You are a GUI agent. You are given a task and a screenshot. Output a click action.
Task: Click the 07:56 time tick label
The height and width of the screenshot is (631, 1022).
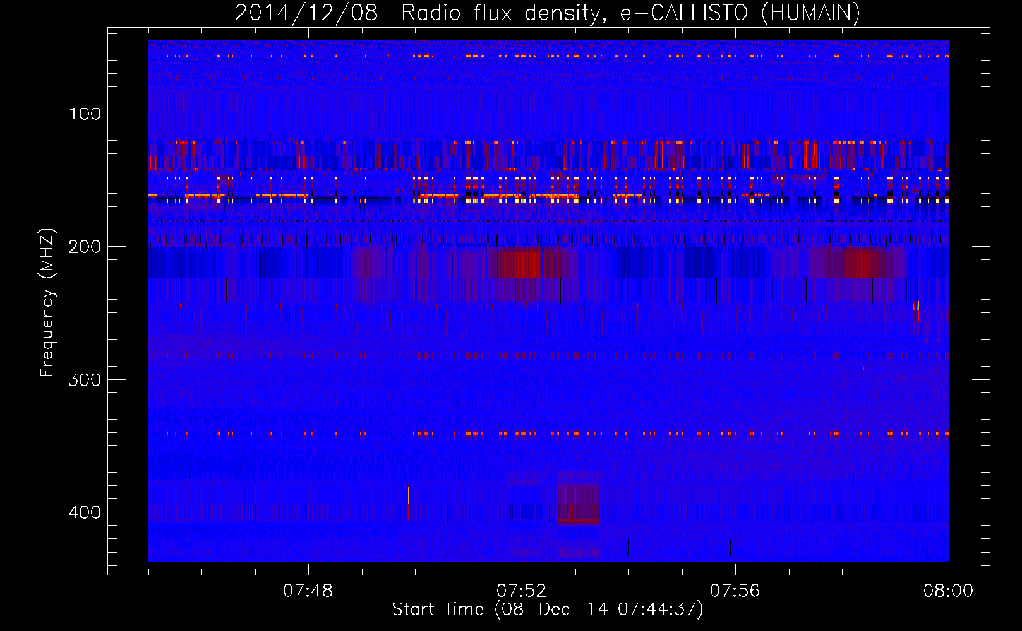coord(735,591)
